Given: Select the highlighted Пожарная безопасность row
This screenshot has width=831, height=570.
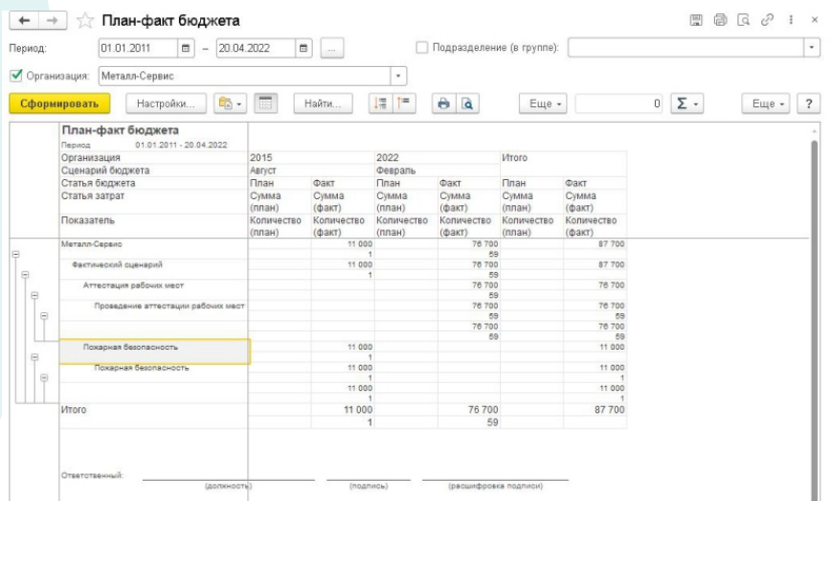Looking at the screenshot, I should coord(154,352).
